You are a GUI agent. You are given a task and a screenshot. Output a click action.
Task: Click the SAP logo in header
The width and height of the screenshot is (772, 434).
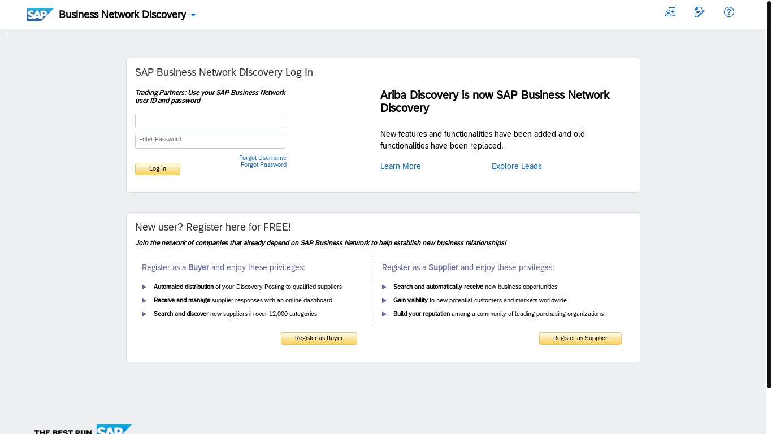[x=41, y=15]
